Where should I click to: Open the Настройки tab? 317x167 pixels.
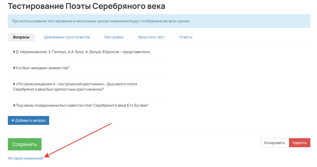(x=114, y=37)
